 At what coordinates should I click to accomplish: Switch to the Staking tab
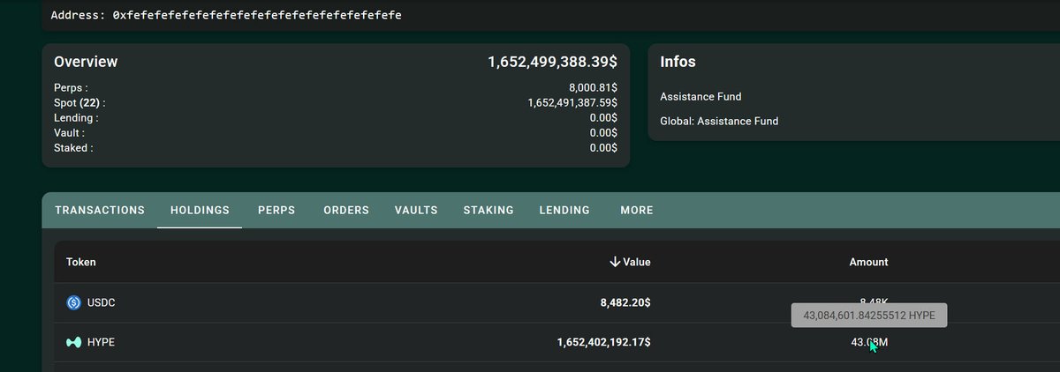click(x=488, y=210)
